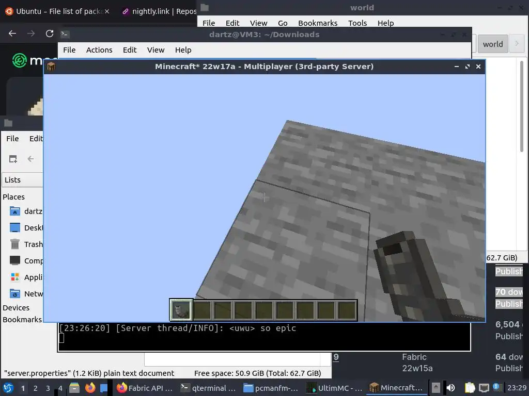Image resolution: width=529 pixels, height=396 pixels.
Task: Click the terminal icon in the qterminal title bar
Action: tap(65, 34)
